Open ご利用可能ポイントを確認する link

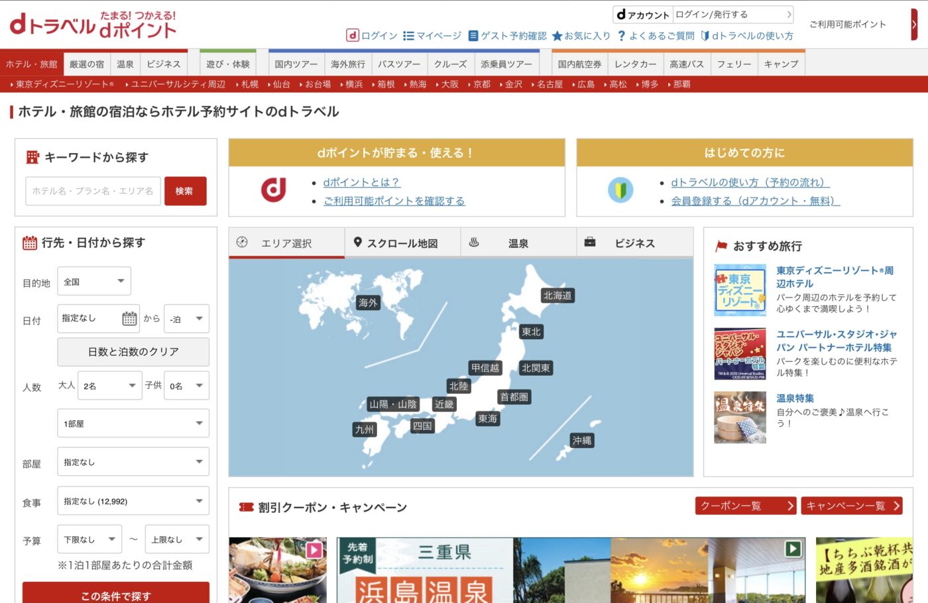pyautogui.click(x=394, y=201)
